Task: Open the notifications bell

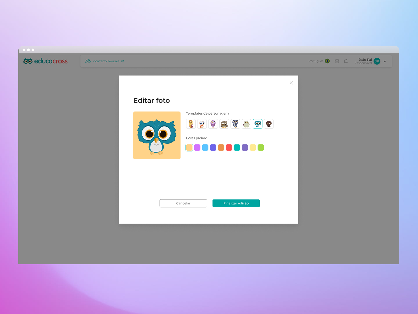Action: [x=346, y=61]
